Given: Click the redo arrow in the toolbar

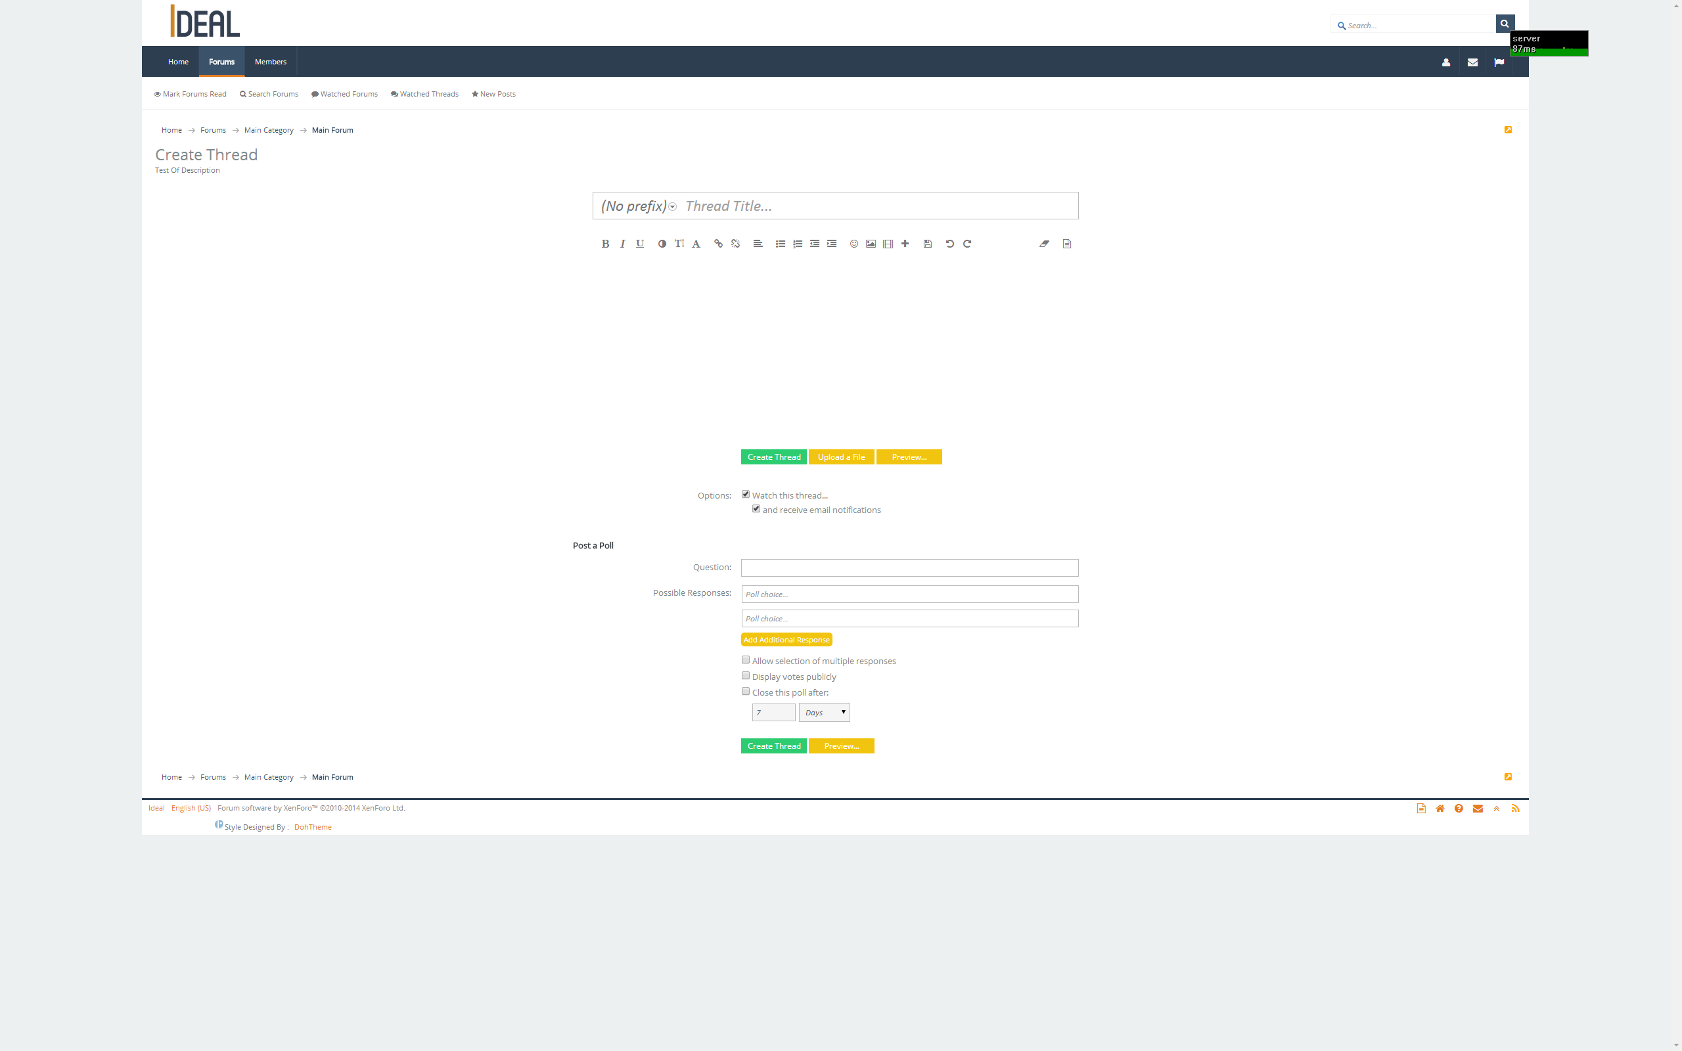Looking at the screenshot, I should click(966, 244).
